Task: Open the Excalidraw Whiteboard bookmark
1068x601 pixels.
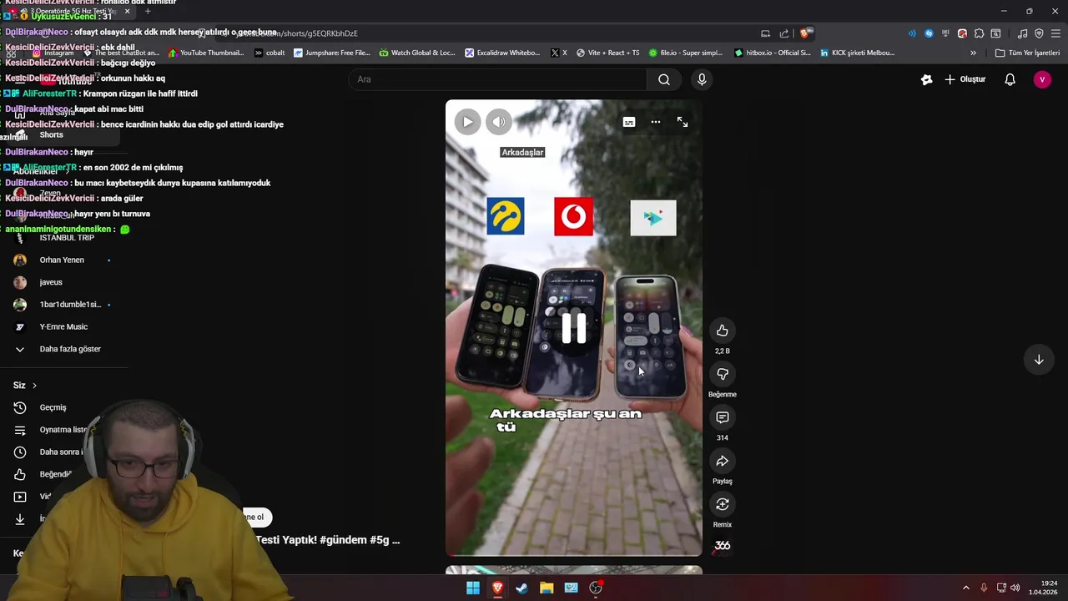Action: 502,53
